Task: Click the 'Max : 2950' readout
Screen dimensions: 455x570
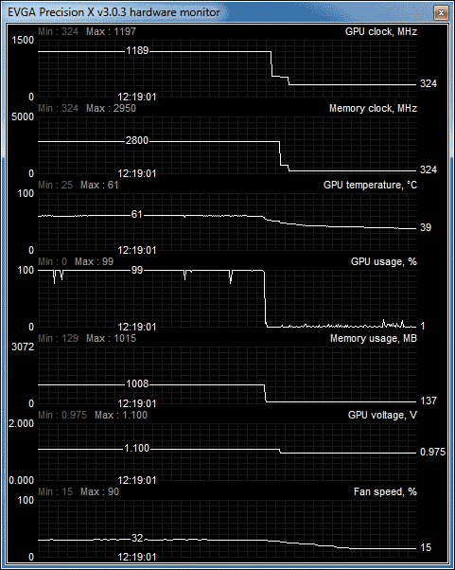Action: pyautogui.click(x=111, y=108)
